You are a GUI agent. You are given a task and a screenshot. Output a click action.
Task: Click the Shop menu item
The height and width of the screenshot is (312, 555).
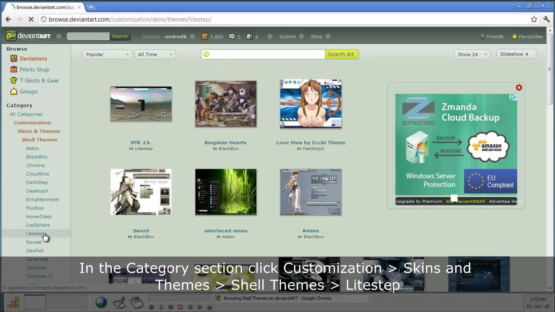pos(317,36)
